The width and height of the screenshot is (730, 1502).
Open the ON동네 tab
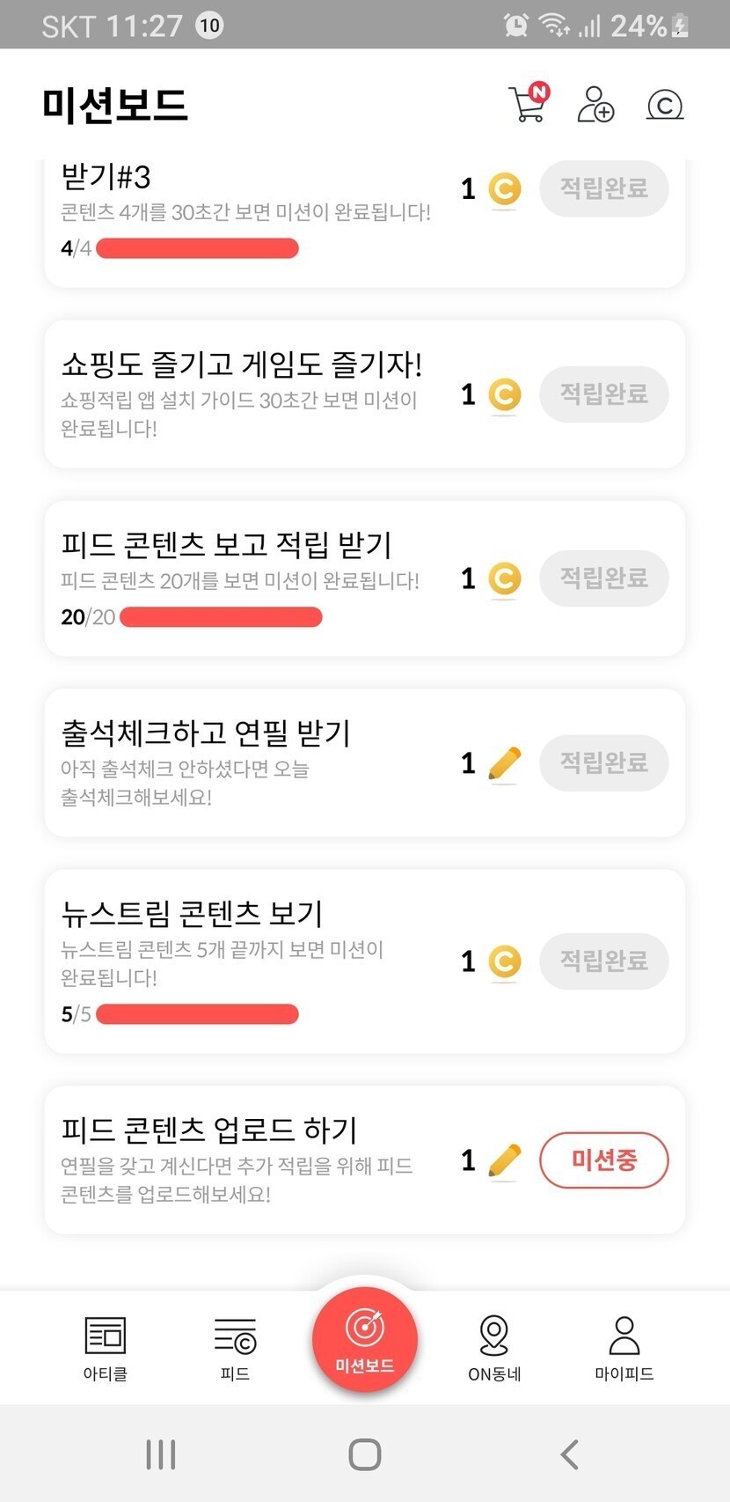click(x=494, y=1347)
